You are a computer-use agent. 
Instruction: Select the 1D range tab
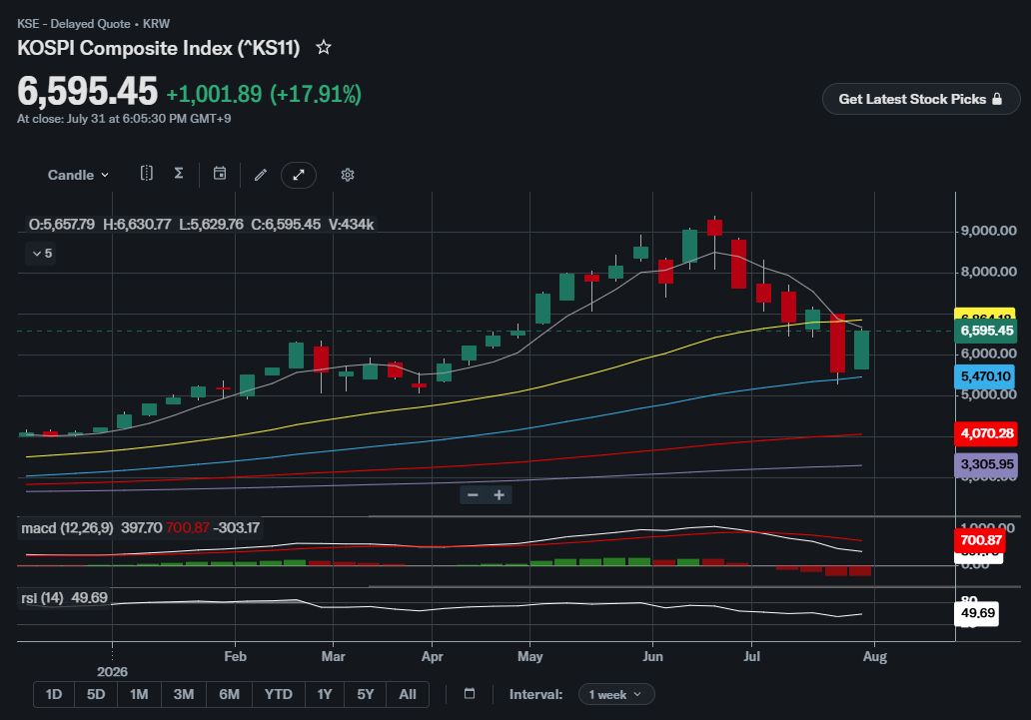click(x=54, y=694)
